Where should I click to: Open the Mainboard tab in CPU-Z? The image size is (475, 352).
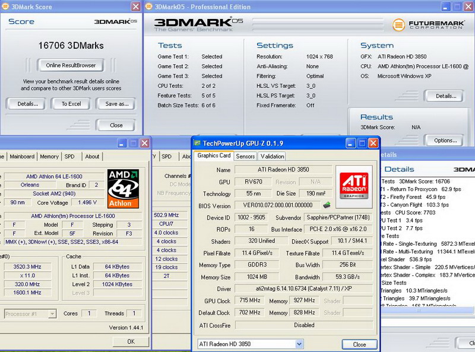tap(22, 157)
